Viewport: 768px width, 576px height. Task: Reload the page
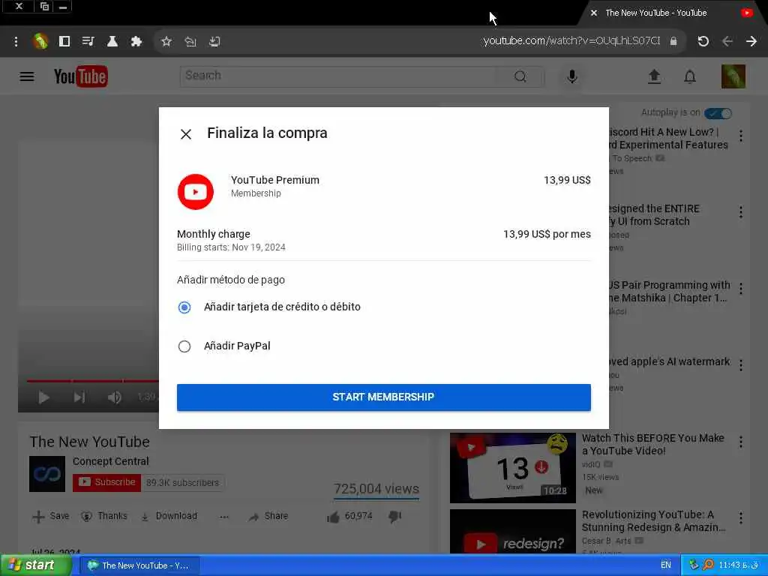703,41
